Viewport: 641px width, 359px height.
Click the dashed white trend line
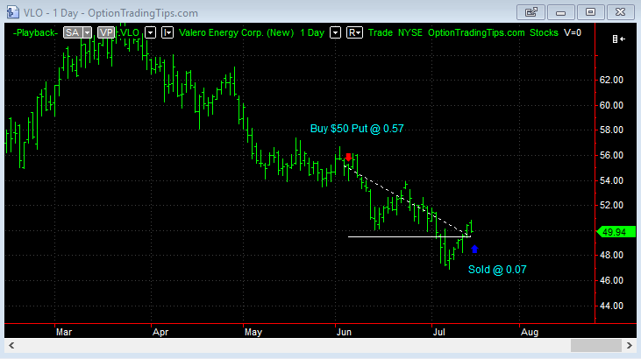coord(407,200)
